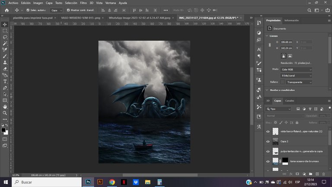Toggle Mostrar contr. transf. checkbox

pyautogui.click(x=68, y=10)
